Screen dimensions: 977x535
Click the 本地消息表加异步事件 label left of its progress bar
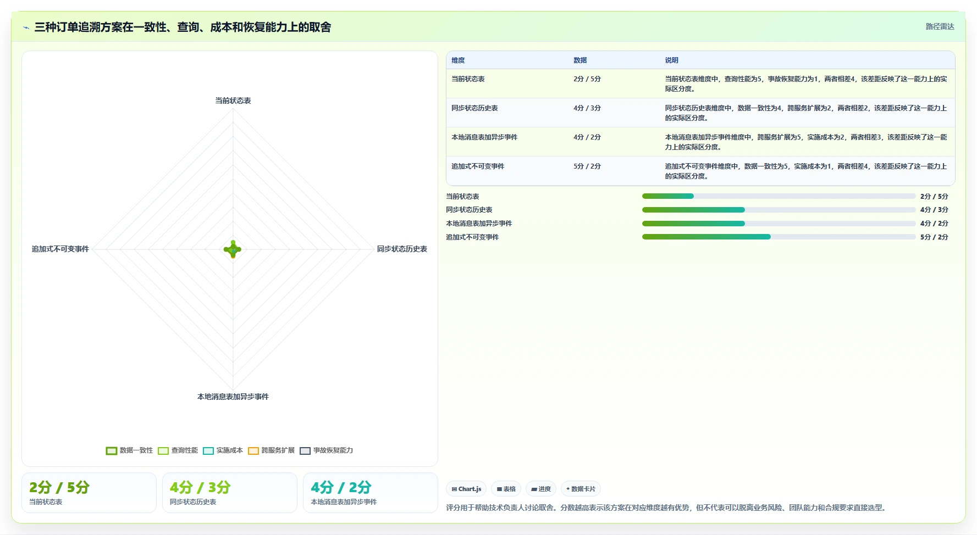(479, 224)
